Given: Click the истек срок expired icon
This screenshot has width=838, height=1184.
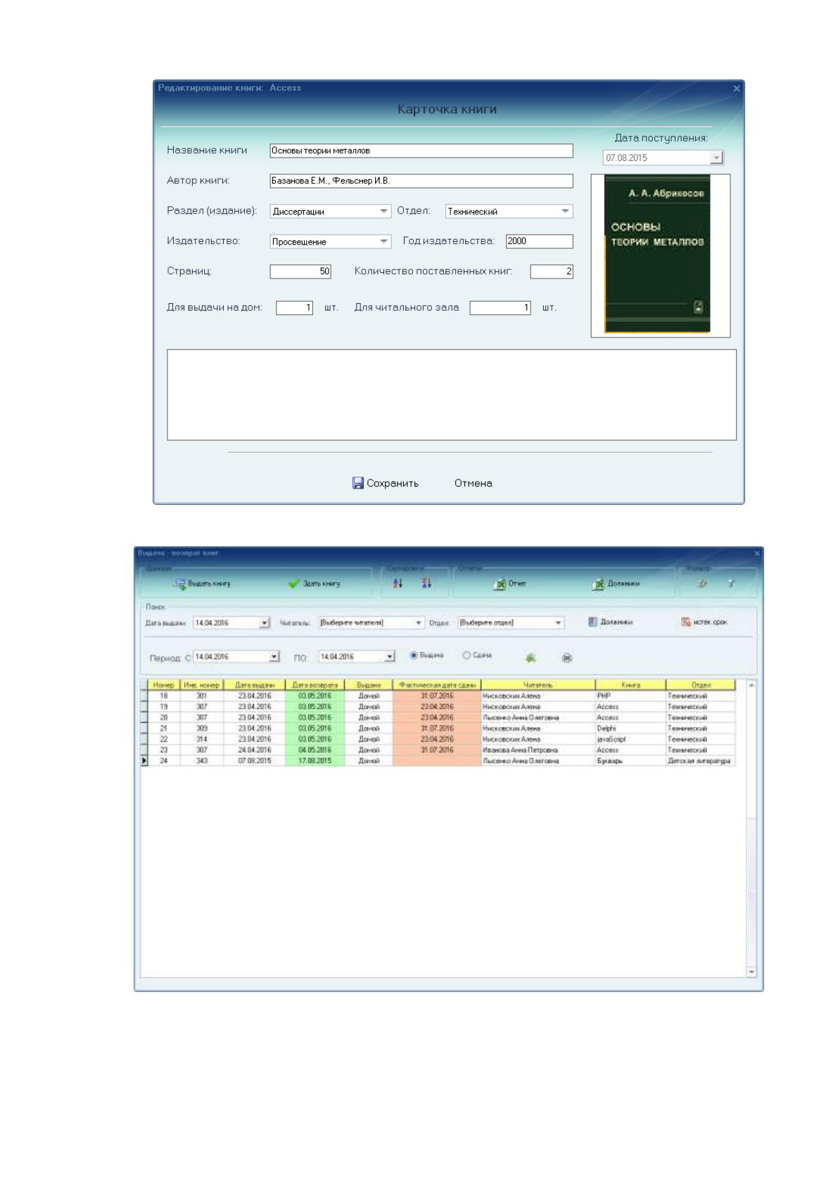Looking at the screenshot, I should point(687,622).
